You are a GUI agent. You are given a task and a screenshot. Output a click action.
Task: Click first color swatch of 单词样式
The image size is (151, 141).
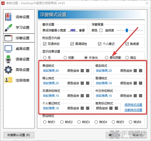tap(82, 71)
